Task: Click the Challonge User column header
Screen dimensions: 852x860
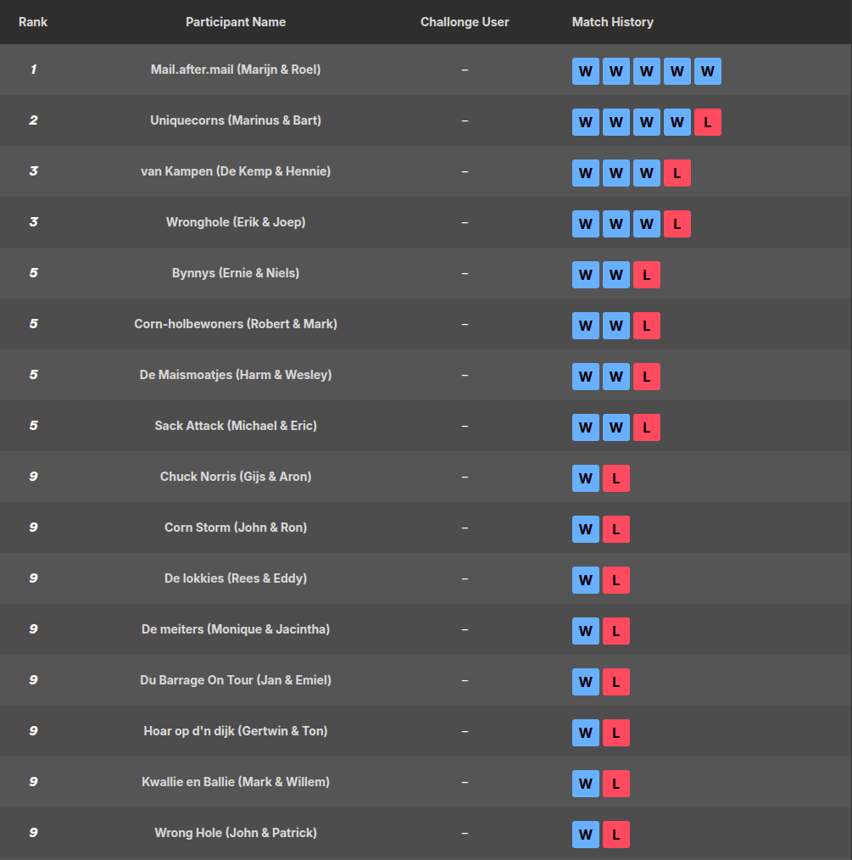Action: point(465,22)
